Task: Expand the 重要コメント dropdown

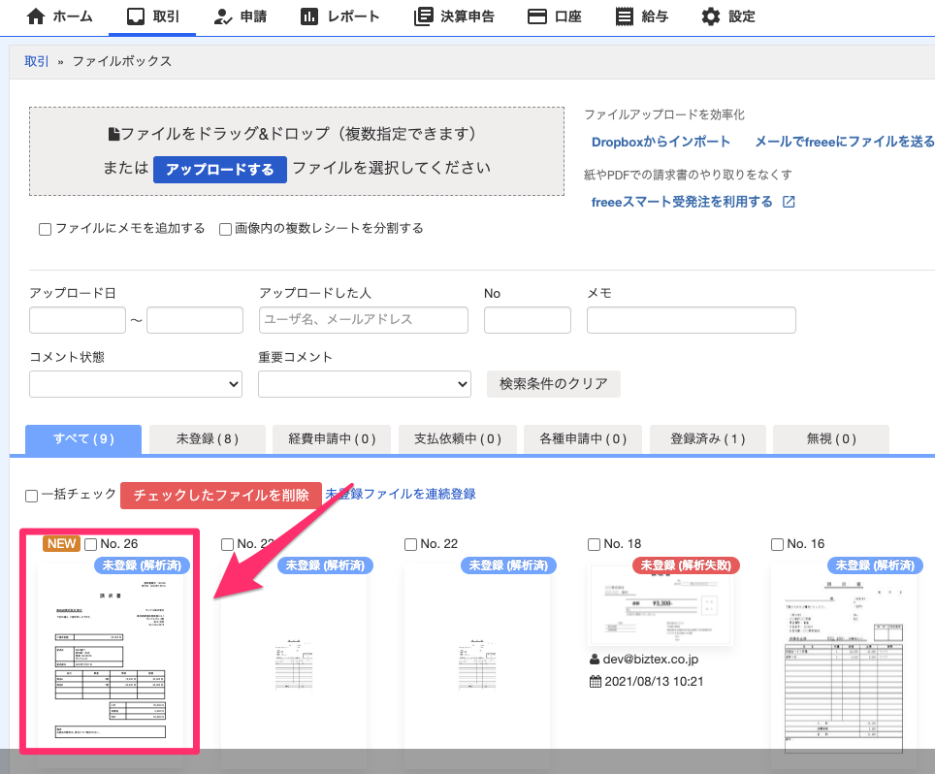Action: click(365, 384)
